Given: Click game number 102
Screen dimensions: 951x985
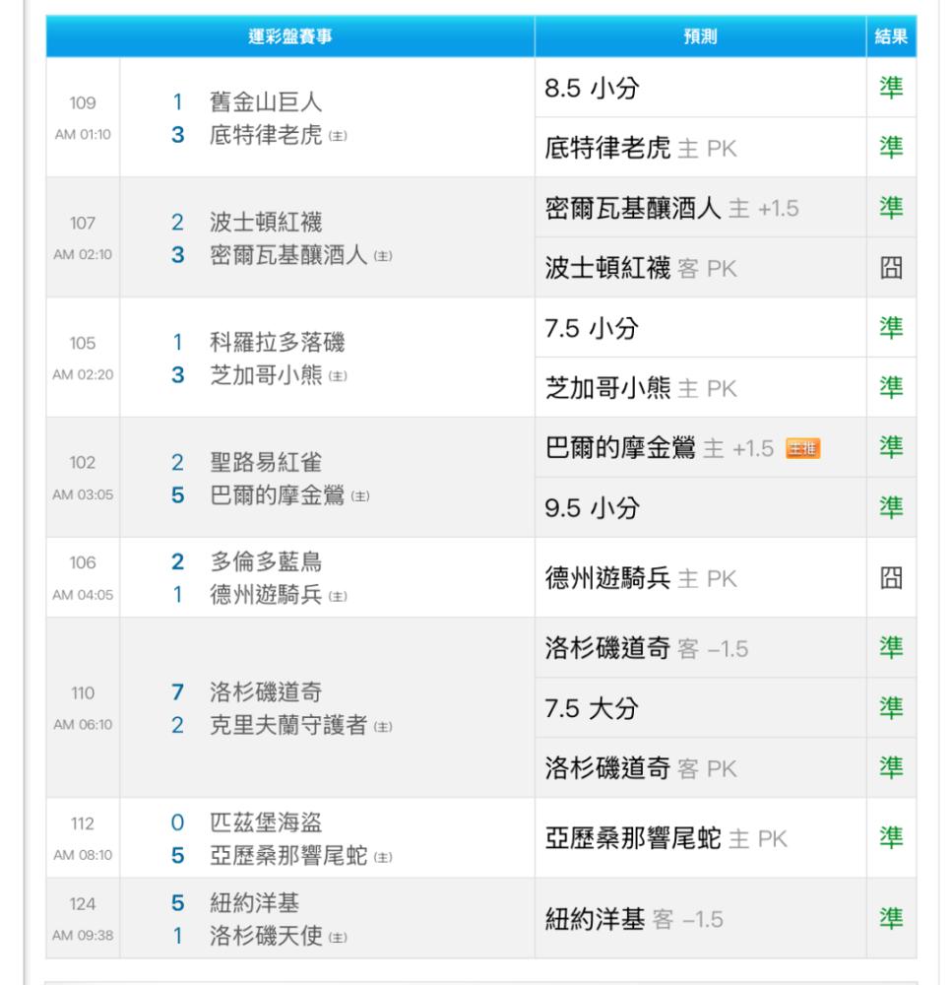Looking at the screenshot, I should (83, 462).
